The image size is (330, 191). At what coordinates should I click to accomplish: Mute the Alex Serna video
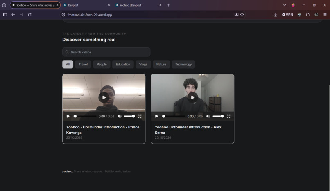[208, 116]
